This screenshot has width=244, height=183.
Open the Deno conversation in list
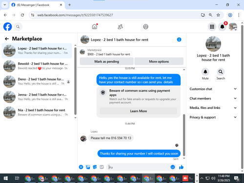pyautogui.click(x=37, y=81)
